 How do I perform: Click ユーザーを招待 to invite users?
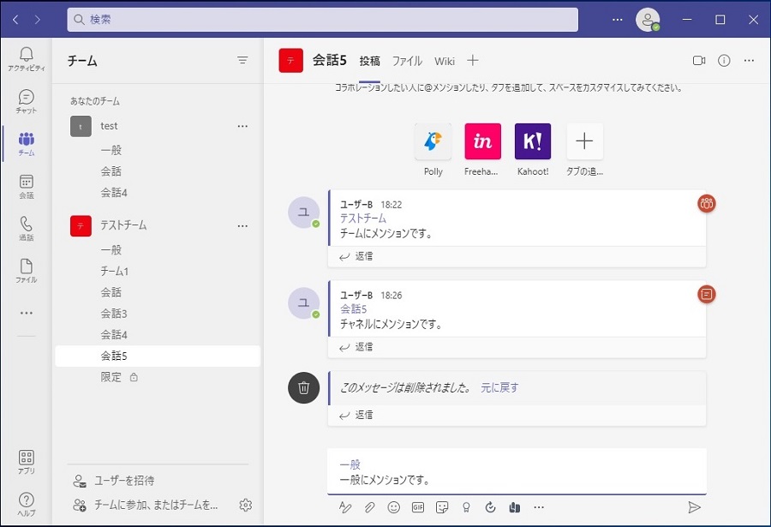click(x=124, y=481)
